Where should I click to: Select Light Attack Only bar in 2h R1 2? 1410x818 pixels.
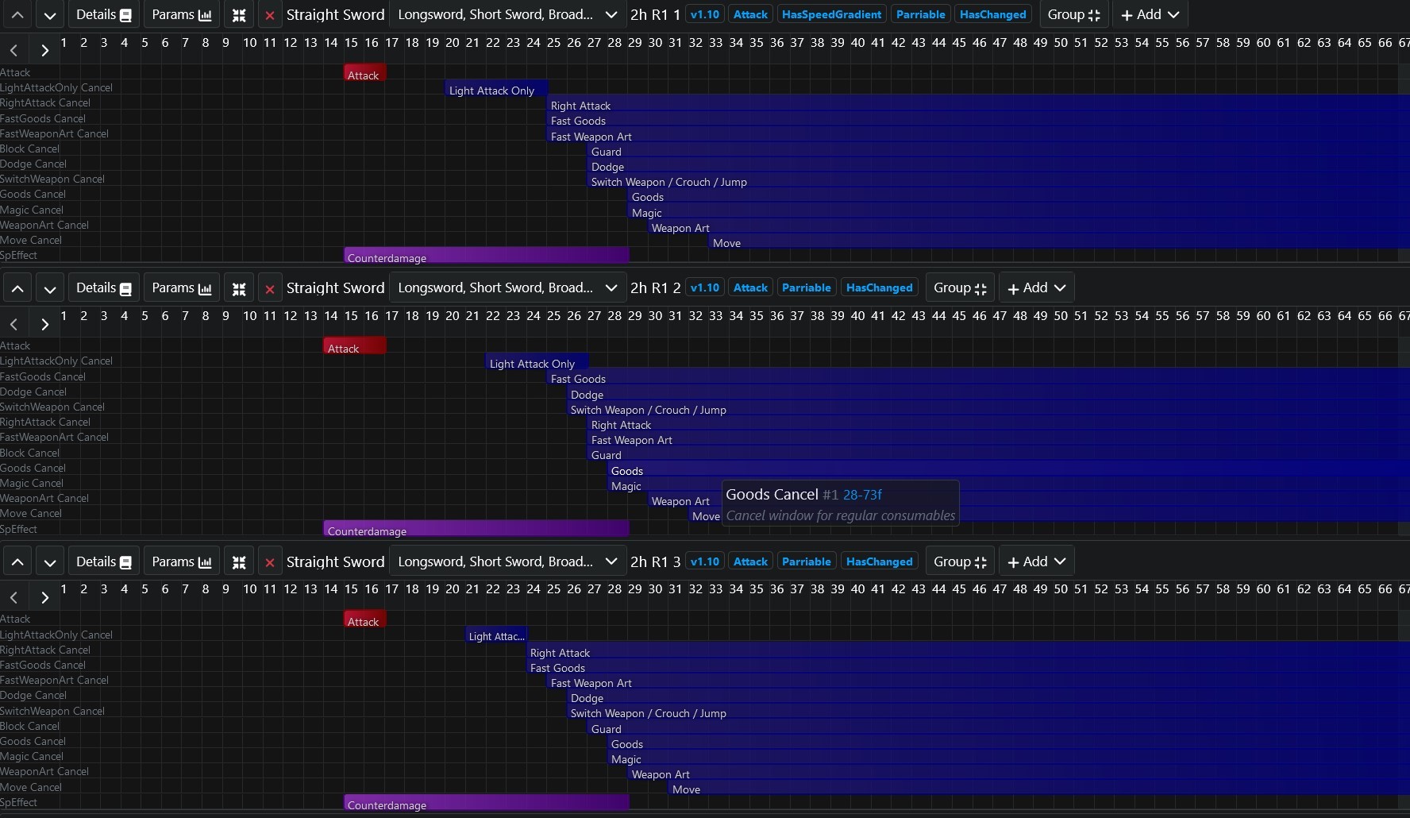[537, 363]
